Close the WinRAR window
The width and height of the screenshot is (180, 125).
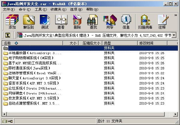coord(176,4)
